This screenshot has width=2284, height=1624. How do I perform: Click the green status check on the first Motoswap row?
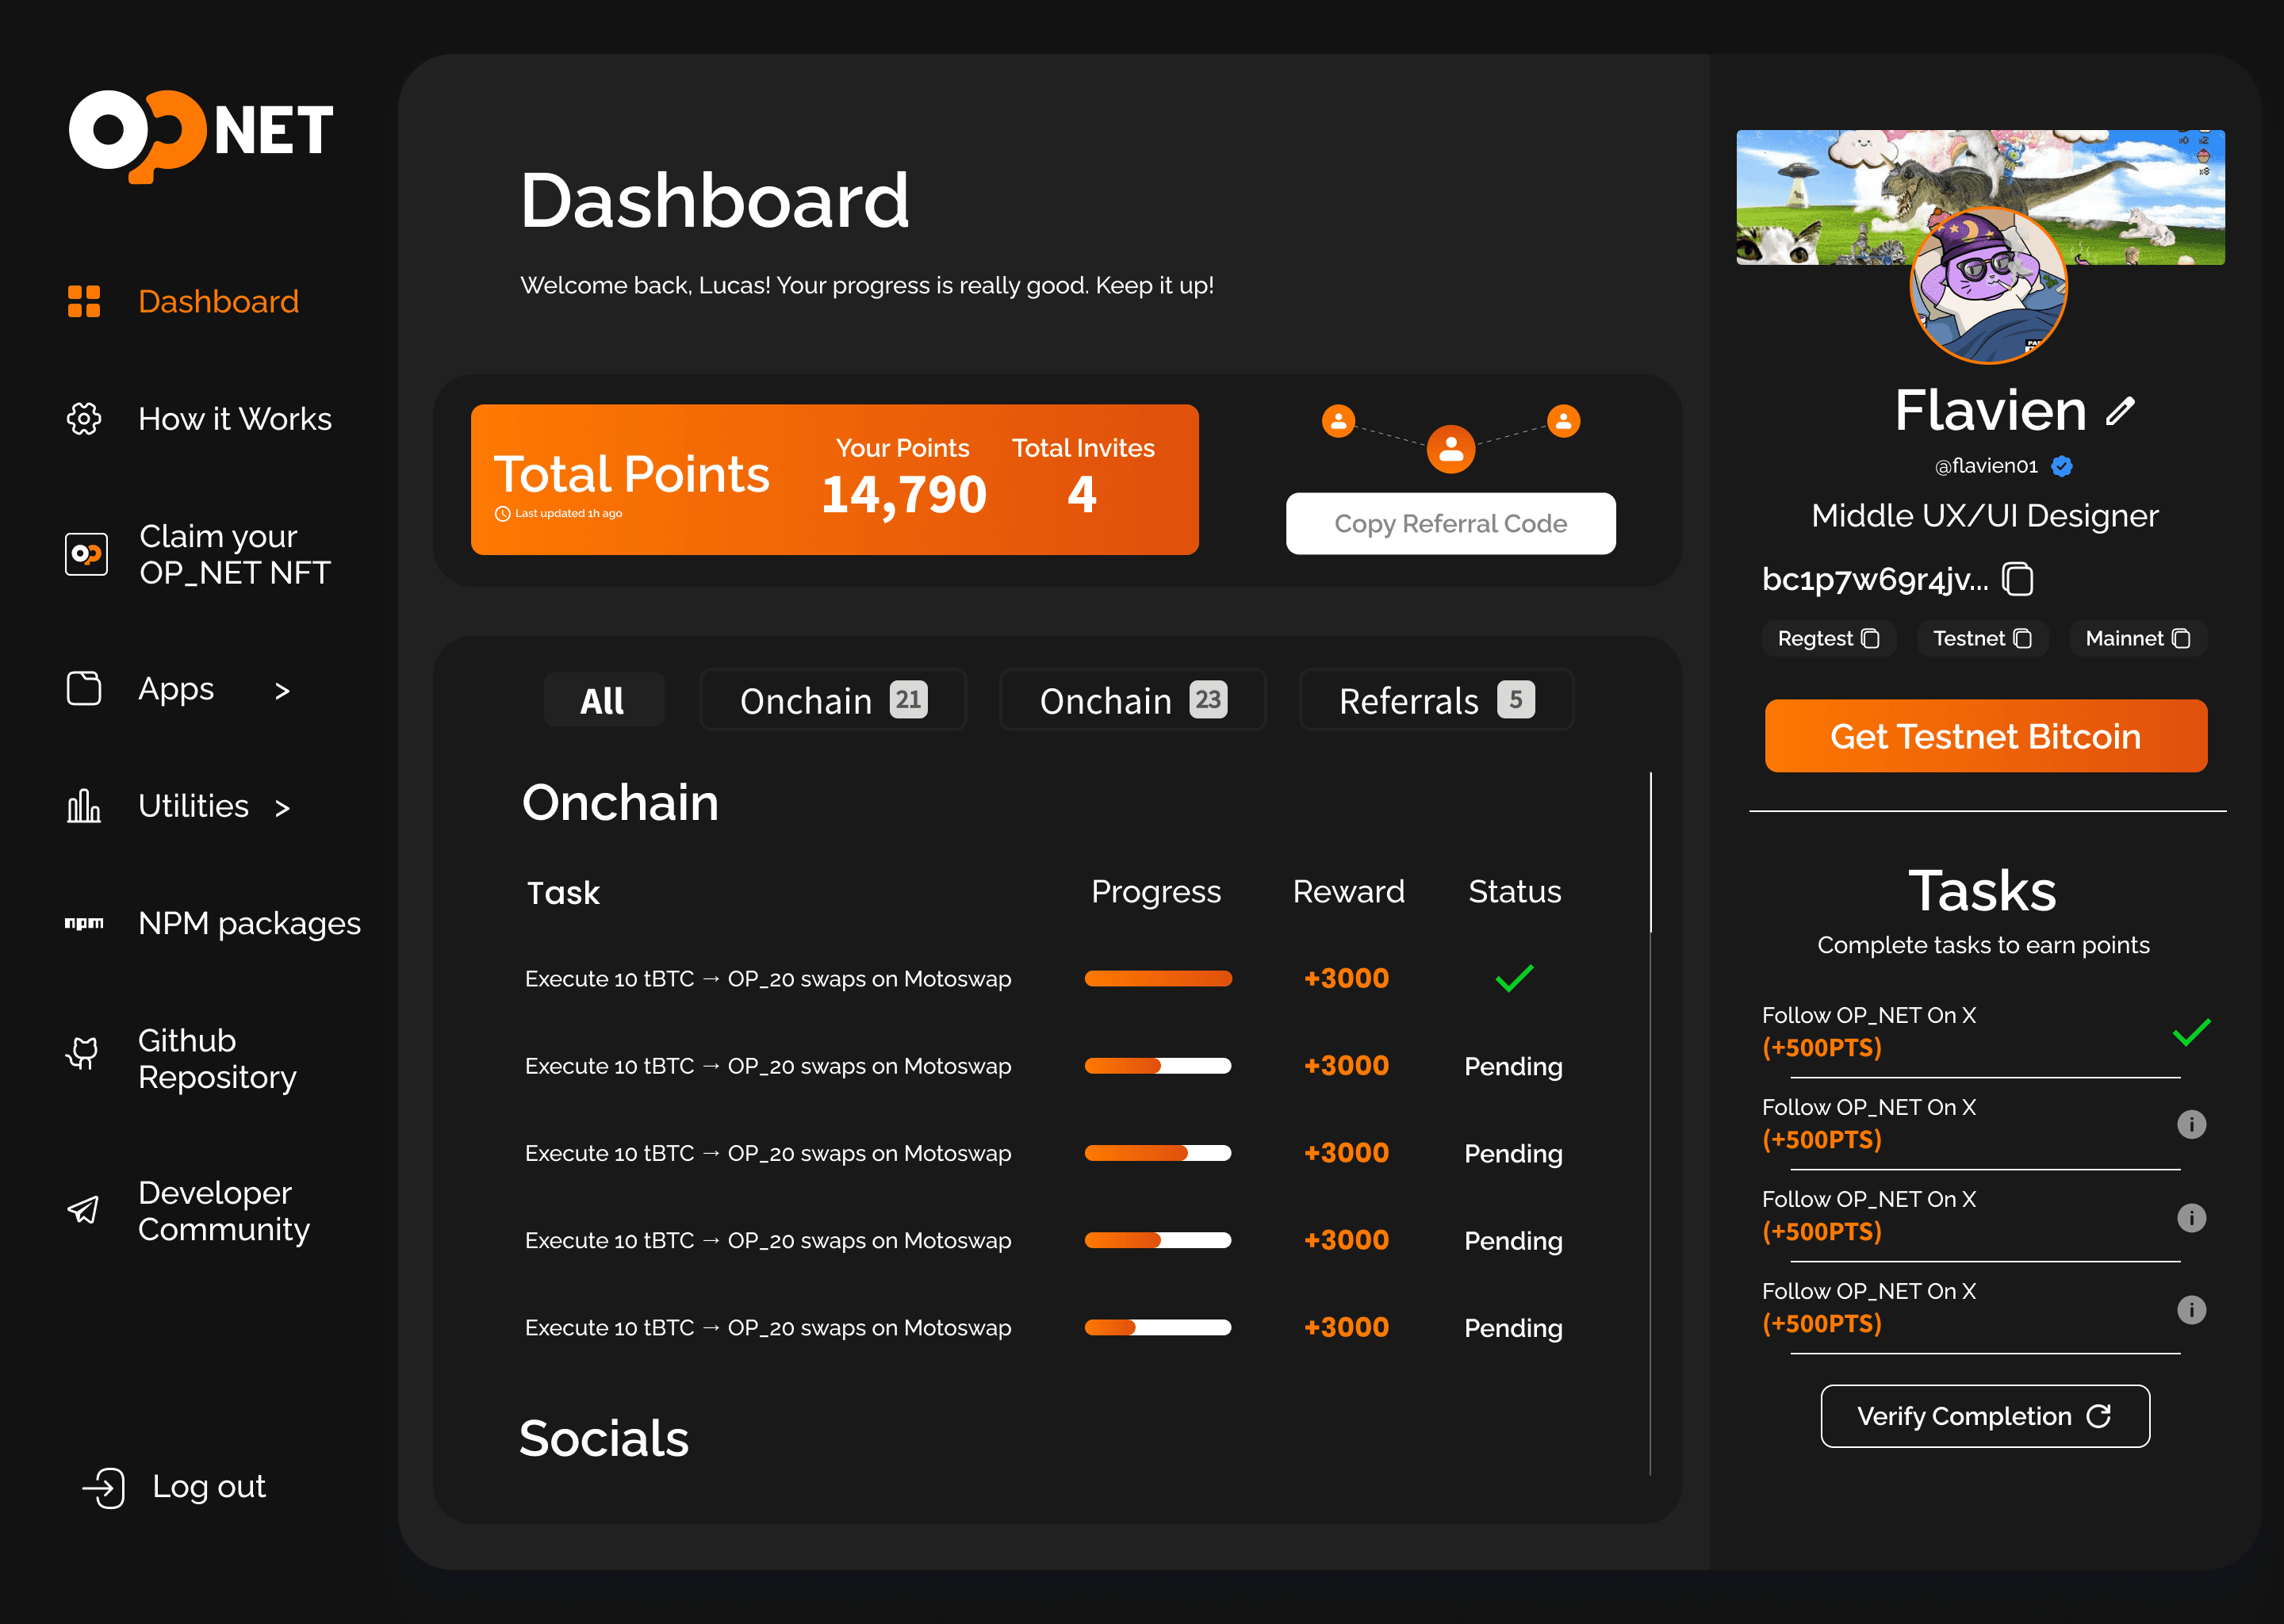pos(1514,978)
